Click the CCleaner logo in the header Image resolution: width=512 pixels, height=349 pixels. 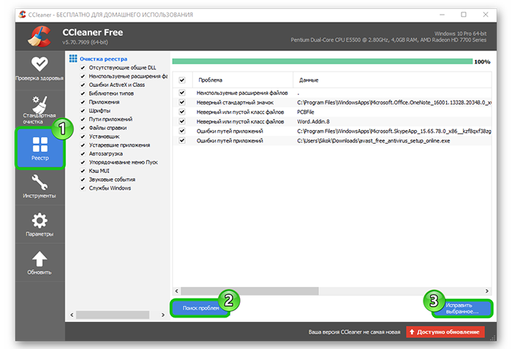coord(39,37)
